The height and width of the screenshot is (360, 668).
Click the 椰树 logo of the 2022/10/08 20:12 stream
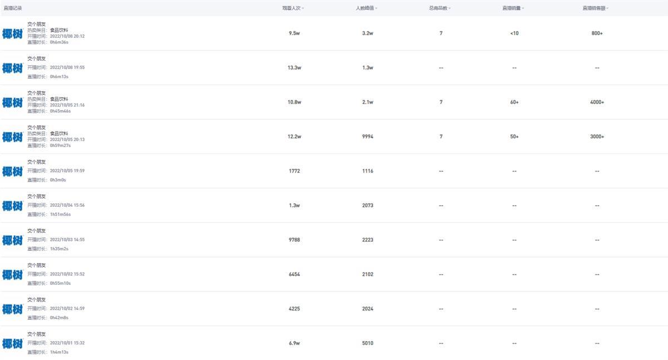click(x=12, y=33)
